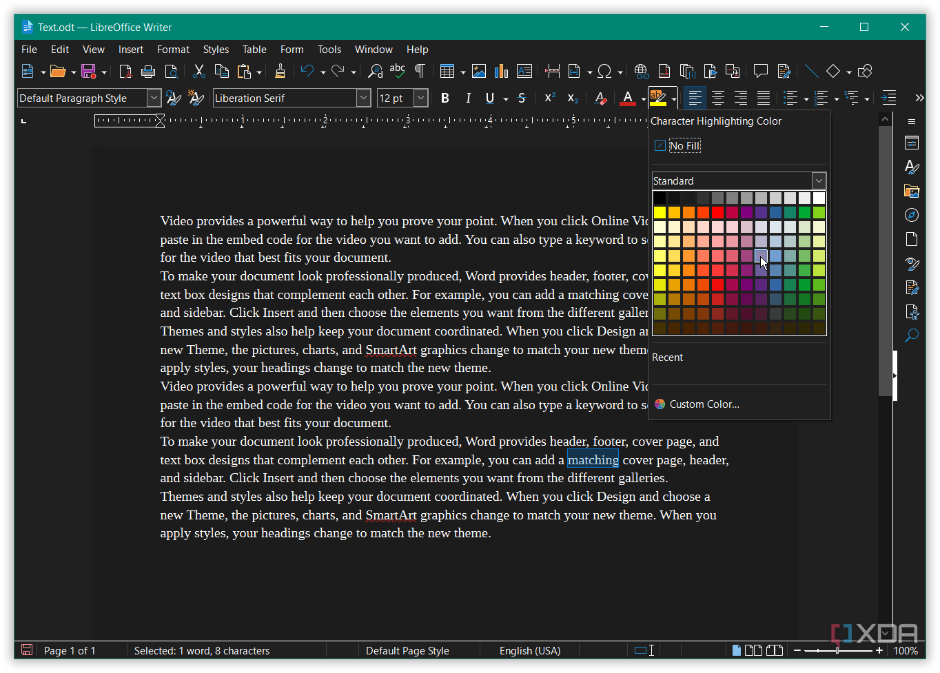Image resolution: width=940 pixels, height=673 pixels.
Task: Click the Print toolbar icon
Action: [148, 71]
